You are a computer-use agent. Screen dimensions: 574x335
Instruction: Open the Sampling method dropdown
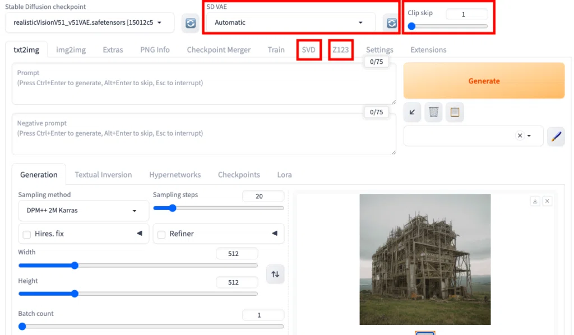pyautogui.click(x=84, y=211)
